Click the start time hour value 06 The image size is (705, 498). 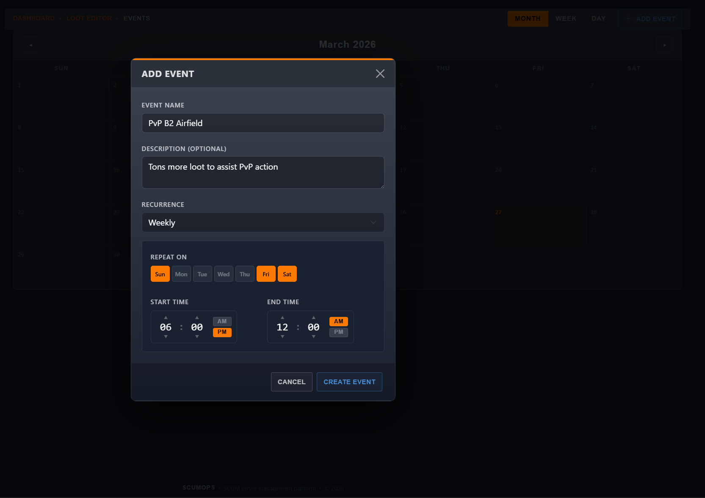point(166,327)
